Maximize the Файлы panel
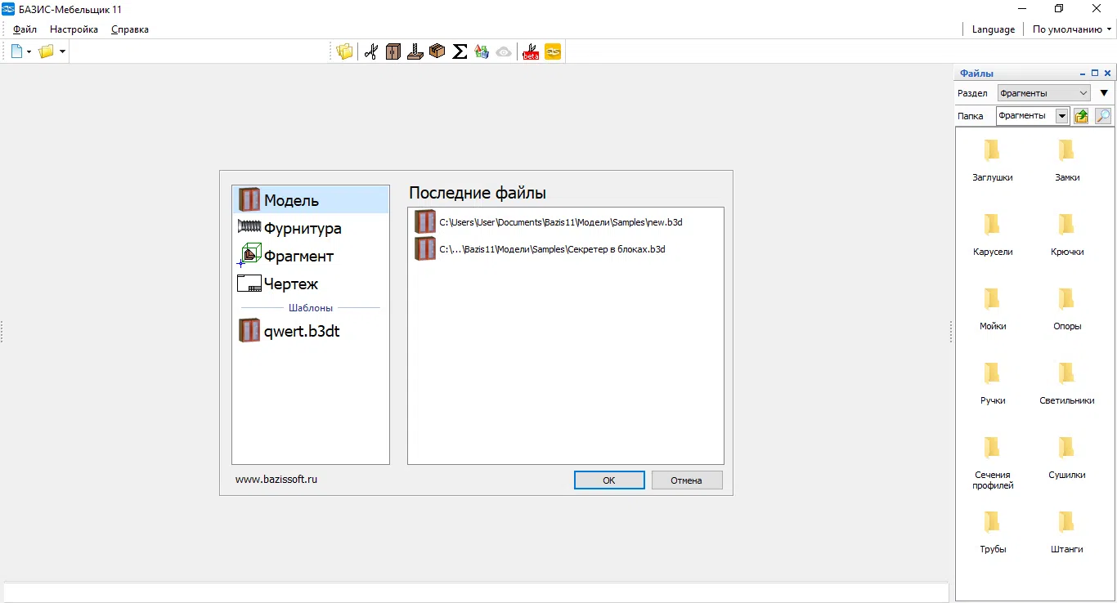The height and width of the screenshot is (603, 1117). (1095, 74)
